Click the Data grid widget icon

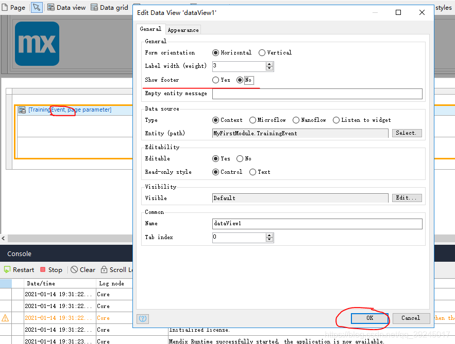tap(94, 7)
